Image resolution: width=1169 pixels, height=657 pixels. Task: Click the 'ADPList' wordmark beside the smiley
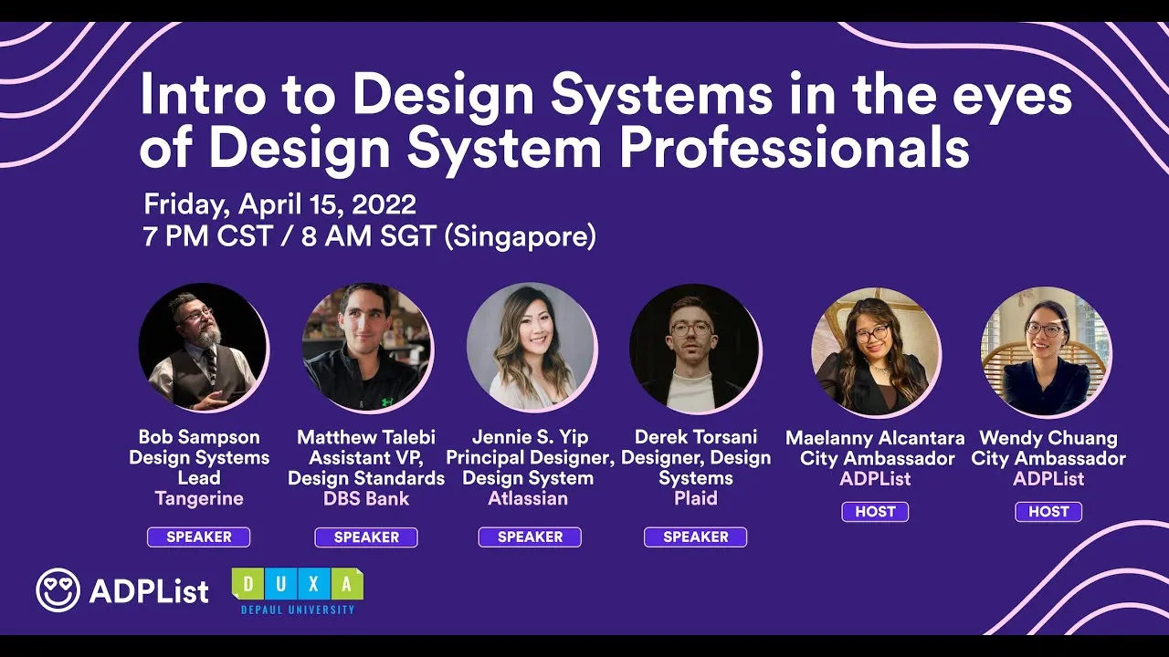[x=149, y=591]
